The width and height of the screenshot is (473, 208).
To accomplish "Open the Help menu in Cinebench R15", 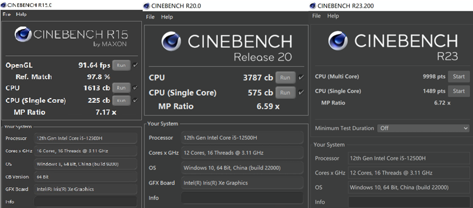I will pyautogui.click(x=21, y=14).
